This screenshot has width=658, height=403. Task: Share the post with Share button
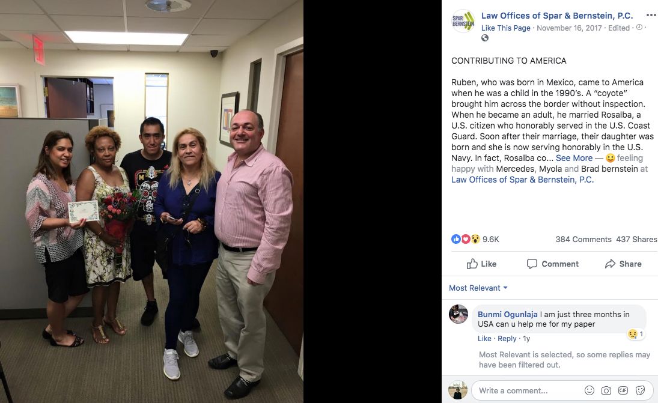pyautogui.click(x=623, y=264)
